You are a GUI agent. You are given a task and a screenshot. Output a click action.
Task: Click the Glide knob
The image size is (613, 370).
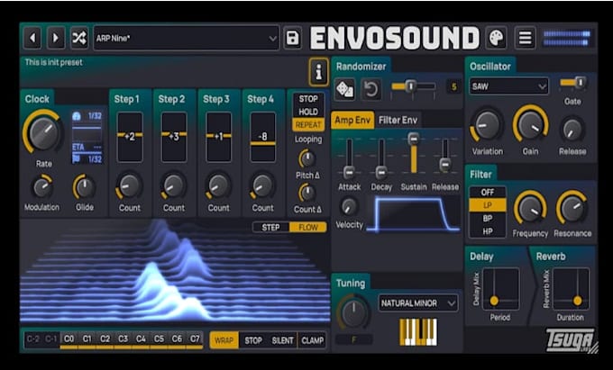pyautogui.click(x=85, y=187)
